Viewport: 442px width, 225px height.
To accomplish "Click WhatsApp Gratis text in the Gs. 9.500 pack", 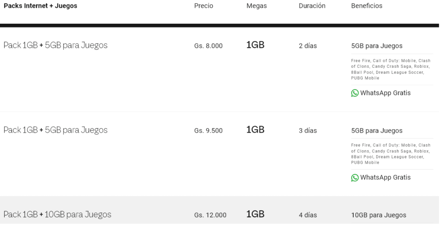I will pyautogui.click(x=385, y=177).
